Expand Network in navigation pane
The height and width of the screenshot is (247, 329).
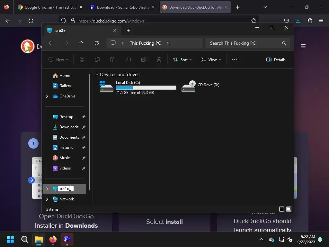pos(47,199)
